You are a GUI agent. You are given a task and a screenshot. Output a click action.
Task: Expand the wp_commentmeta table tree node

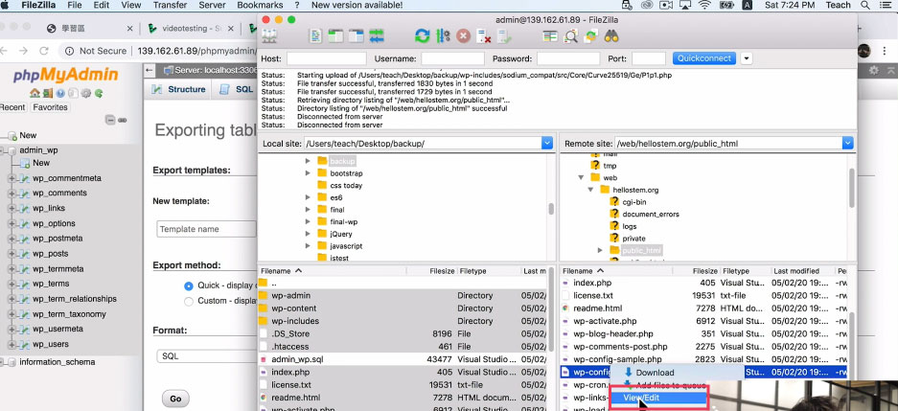12,178
